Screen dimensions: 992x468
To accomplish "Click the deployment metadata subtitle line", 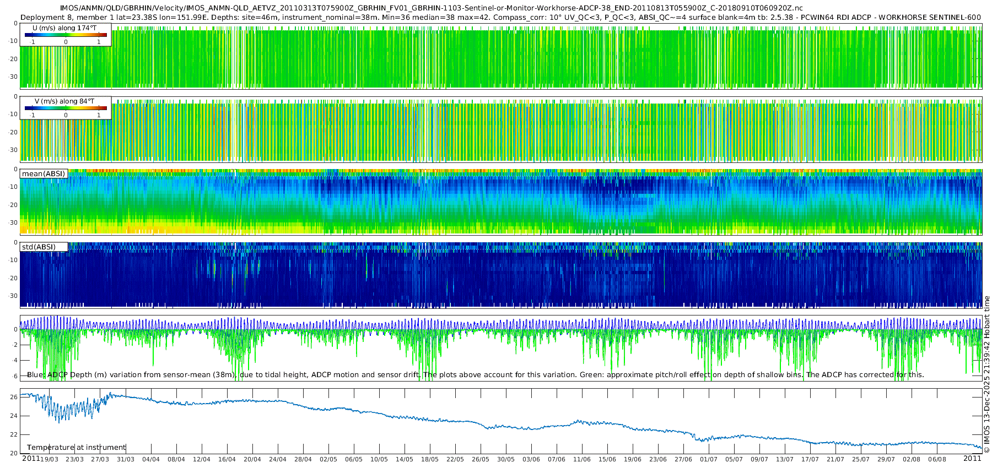I will 500,17.
